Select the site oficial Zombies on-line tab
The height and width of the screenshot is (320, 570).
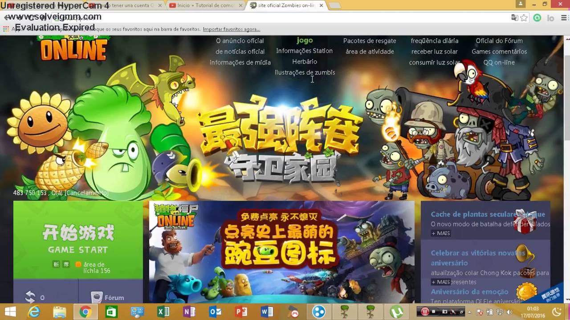tap(287, 5)
